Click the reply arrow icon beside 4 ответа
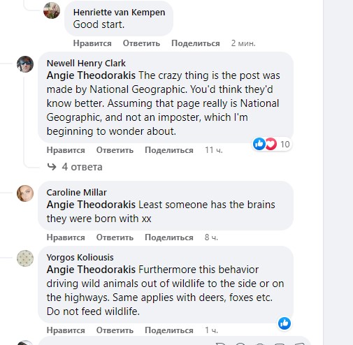 (x=52, y=167)
